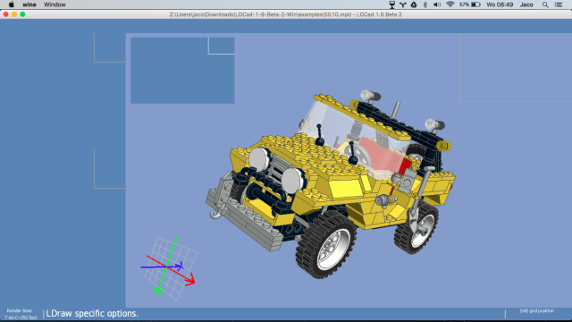Open the Wo 08:49 clock menu
572x322 pixels.
pyautogui.click(x=500, y=4)
